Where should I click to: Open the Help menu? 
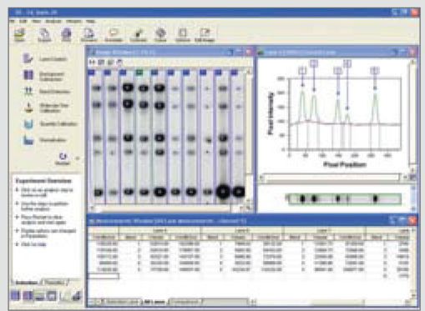90,22
